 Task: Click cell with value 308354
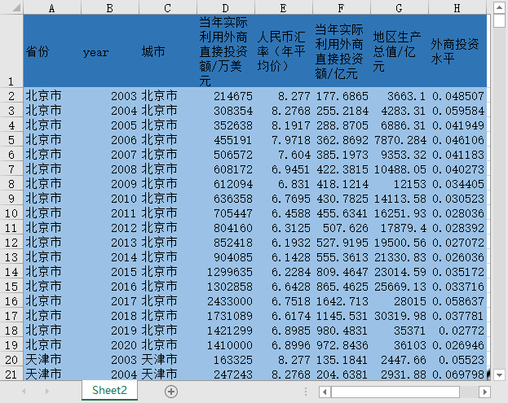(x=226, y=111)
